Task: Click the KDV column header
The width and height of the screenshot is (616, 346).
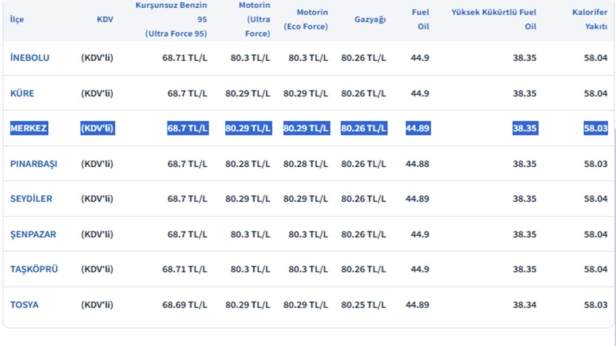Action: coord(105,20)
